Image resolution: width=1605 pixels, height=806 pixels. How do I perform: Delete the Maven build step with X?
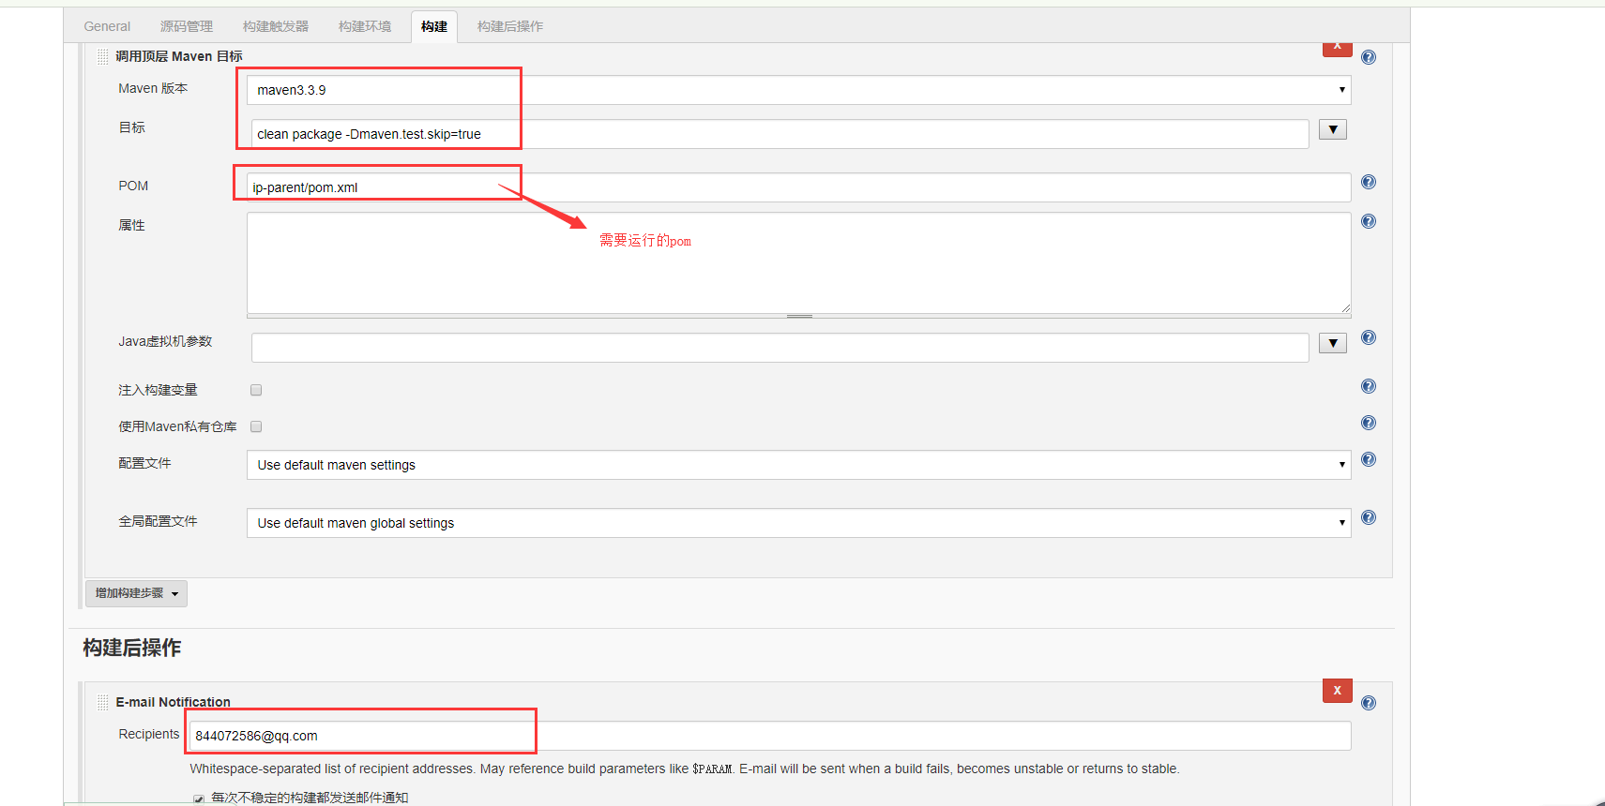pos(1337,48)
